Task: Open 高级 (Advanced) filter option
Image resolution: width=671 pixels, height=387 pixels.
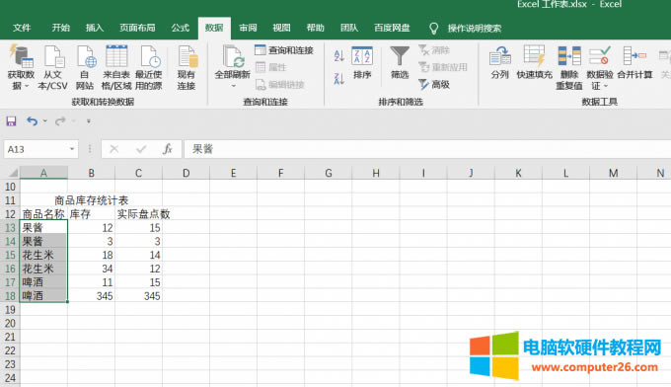Action: click(x=434, y=84)
